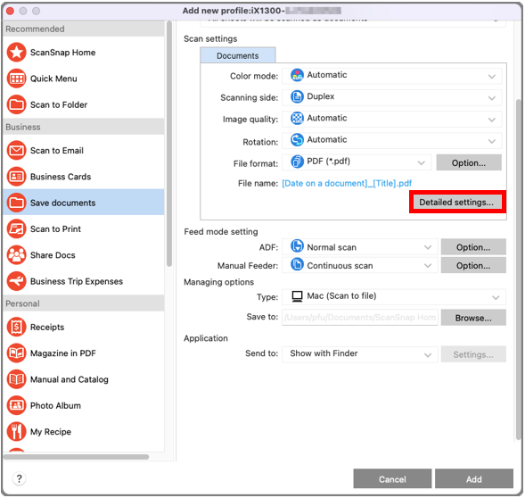Click the Photo Album icon
Image resolution: width=525 pixels, height=498 pixels.
[16, 405]
